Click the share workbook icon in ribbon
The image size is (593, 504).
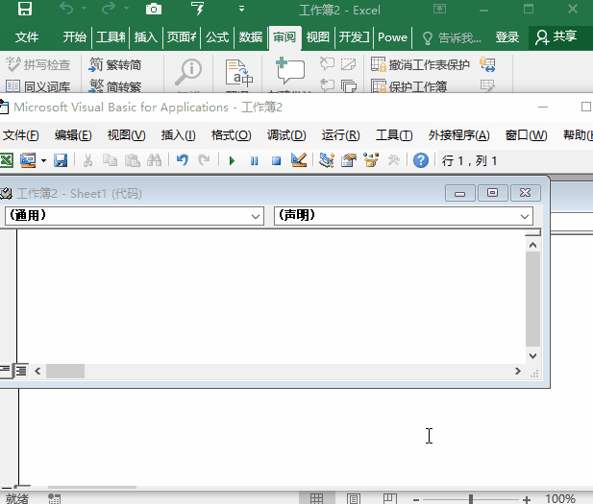(x=487, y=64)
